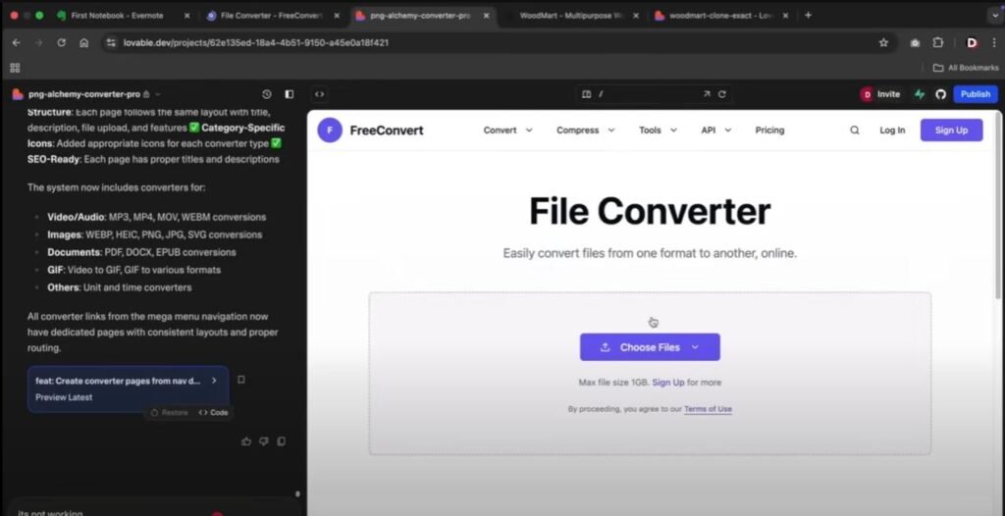
Task: Open the Chrome profile D avatar
Action: [x=972, y=43]
